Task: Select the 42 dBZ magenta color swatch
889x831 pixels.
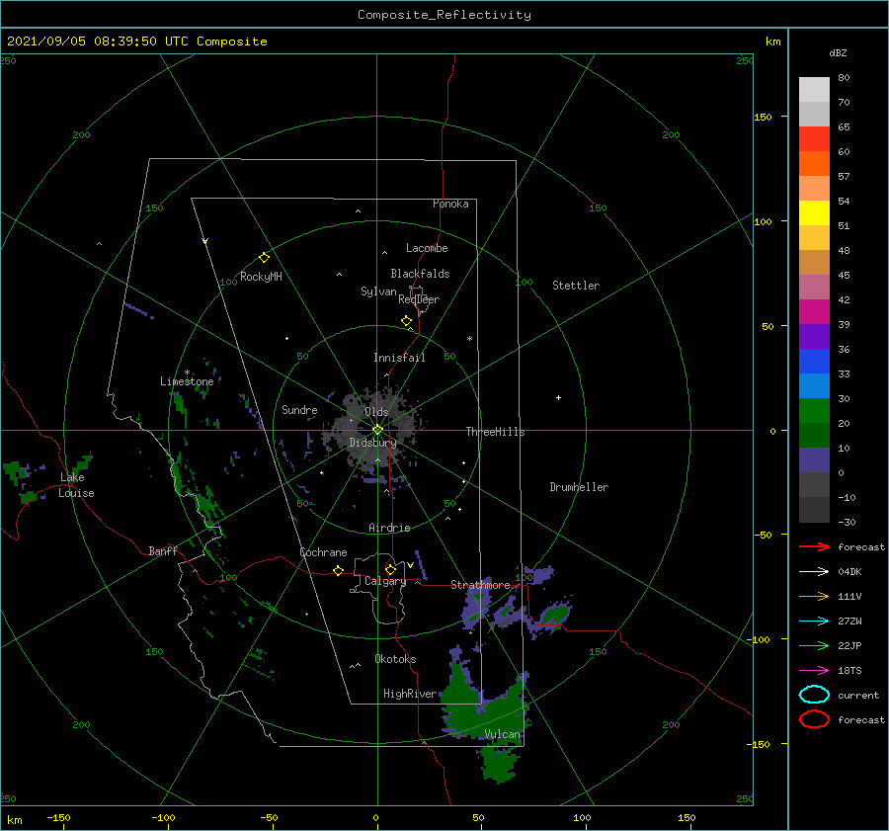Action: (814, 311)
